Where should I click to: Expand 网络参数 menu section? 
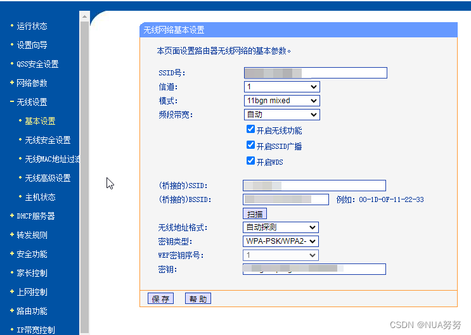(x=32, y=83)
